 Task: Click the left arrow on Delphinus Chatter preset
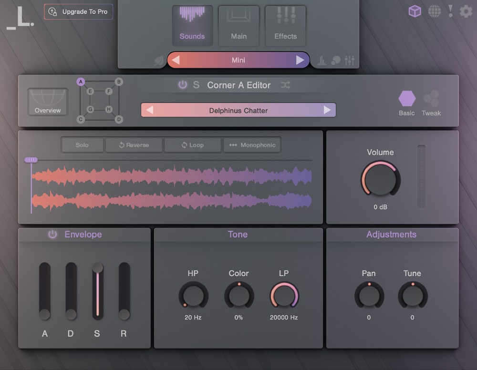click(149, 110)
